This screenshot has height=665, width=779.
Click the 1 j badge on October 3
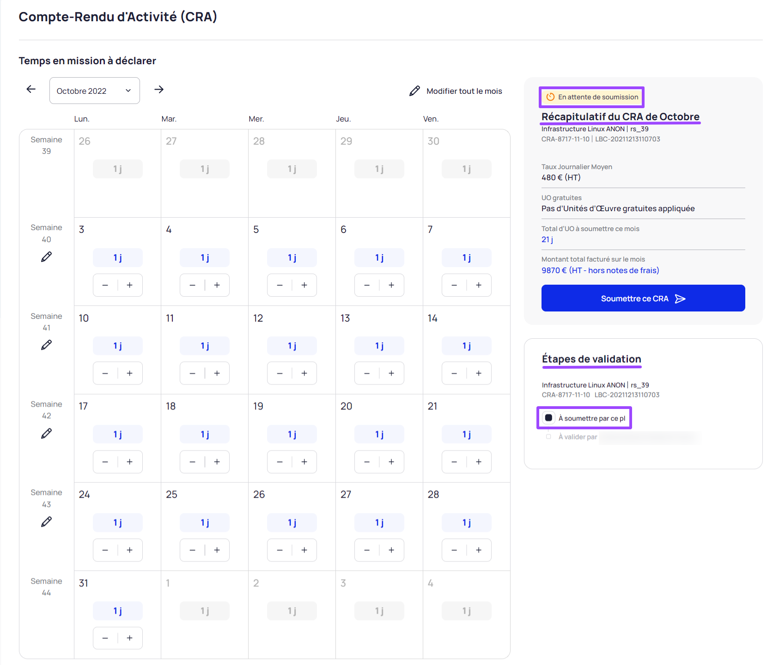[x=118, y=257]
